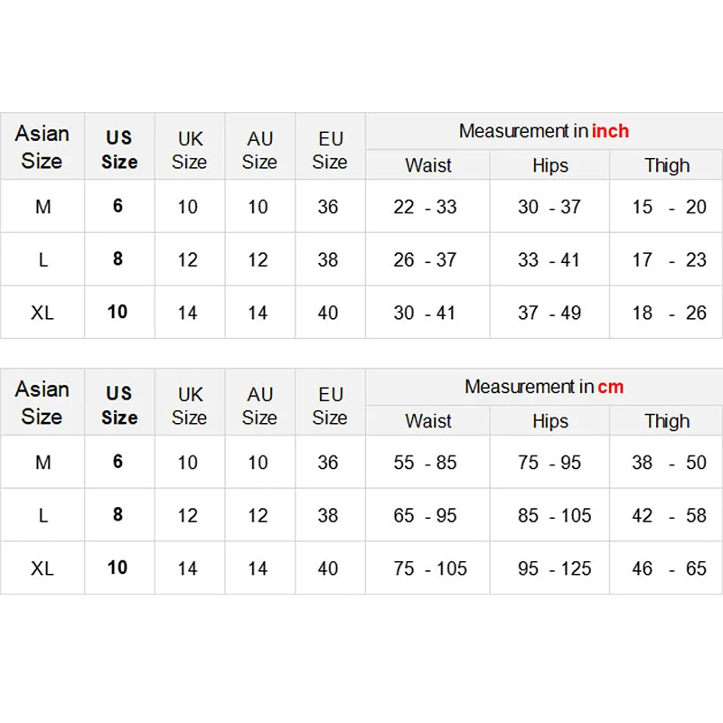Click the 38 - 50 thigh value
Image resolution: width=723 pixels, height=723 pixels.
(x=669, y=463)
